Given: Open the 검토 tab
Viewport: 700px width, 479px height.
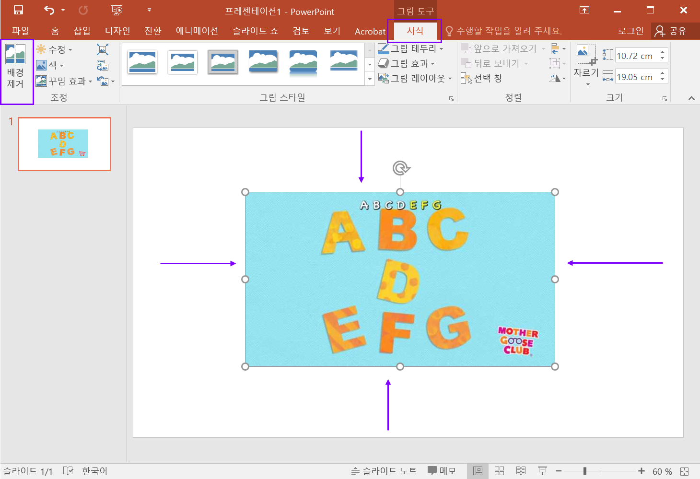Looking at the screenshot, I should tap(301, 31).
